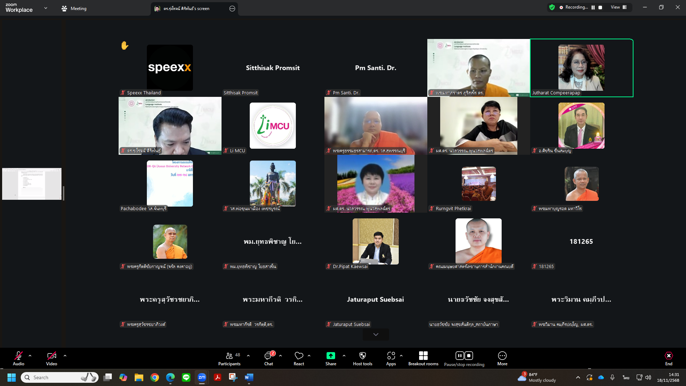Select the Meeting tab
The height and width of the screenshot is (386, 686).
tap(74, 9)
